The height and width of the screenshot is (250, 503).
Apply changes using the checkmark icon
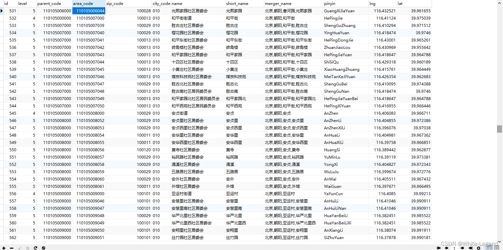pyautogui.click(x=20, y=248)
